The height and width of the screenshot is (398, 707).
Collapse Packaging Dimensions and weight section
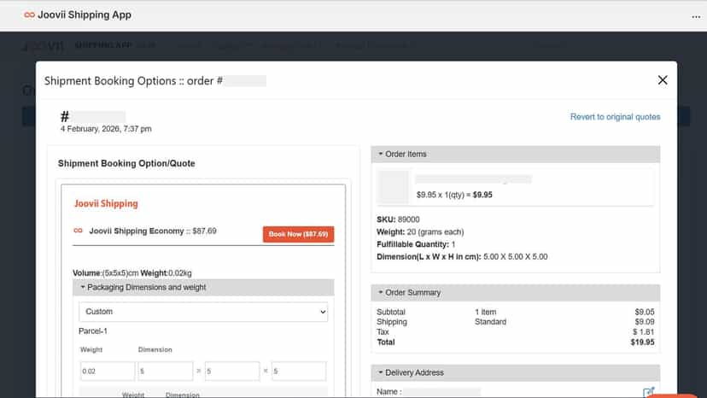203,288
